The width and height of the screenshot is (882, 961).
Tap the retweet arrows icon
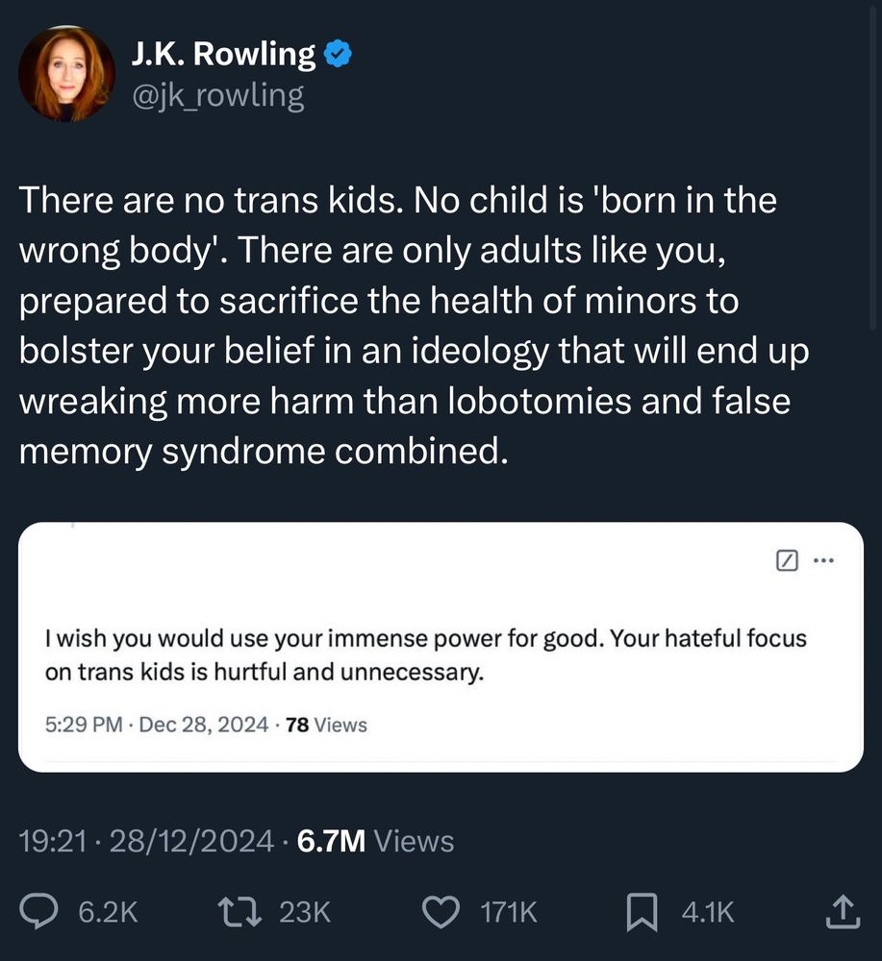[x=239, y=911]
